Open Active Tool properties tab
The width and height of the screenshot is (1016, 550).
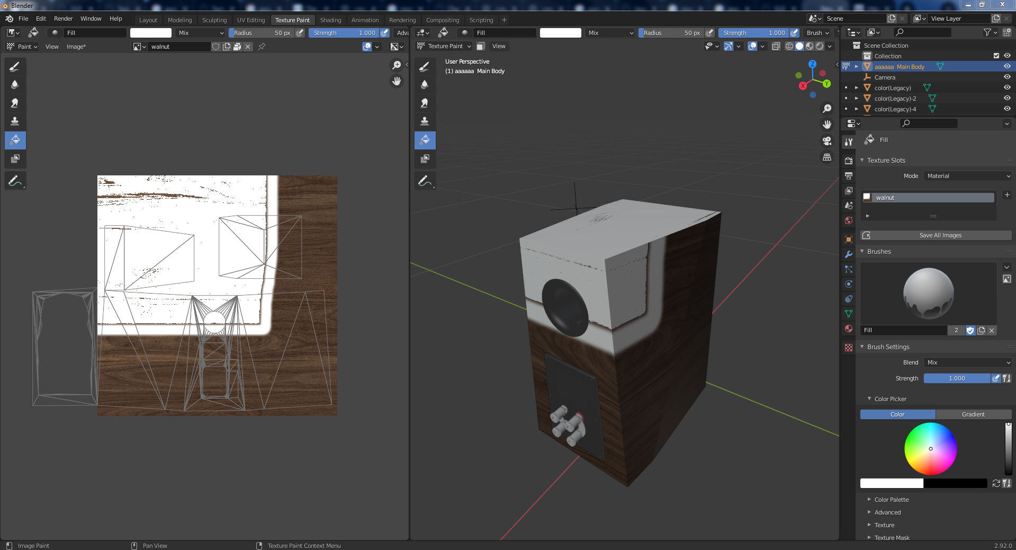coord(849,142)
